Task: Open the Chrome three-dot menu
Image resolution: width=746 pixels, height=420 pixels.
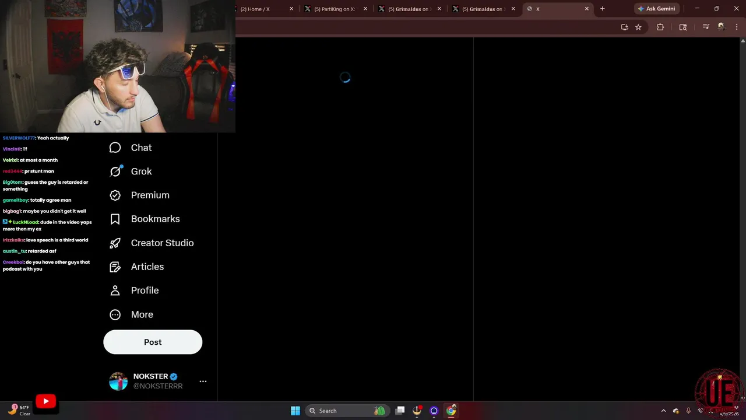Action: click(x=737, y=27)
